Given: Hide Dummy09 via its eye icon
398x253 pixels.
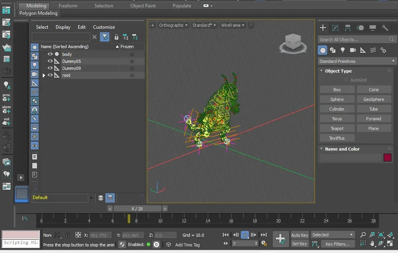Looking at the screenshot, I should [x=50, y=68].
